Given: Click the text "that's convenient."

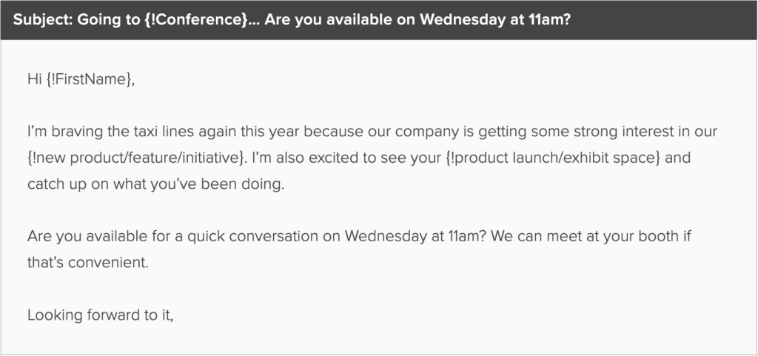Looking at the screenshot, I should [88, 263].
